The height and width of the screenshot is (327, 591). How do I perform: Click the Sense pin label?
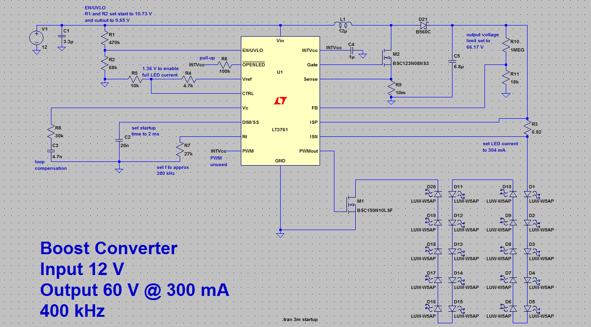click(310, 79)
